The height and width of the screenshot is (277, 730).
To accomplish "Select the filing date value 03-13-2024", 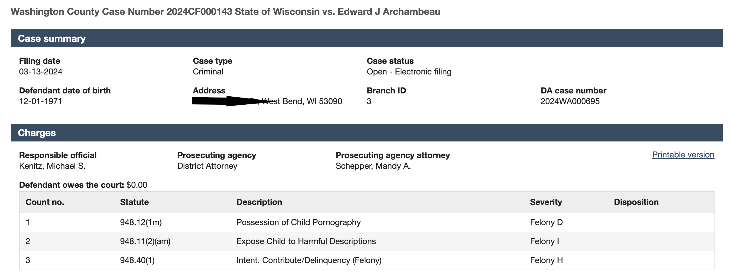I will [41, 72].
